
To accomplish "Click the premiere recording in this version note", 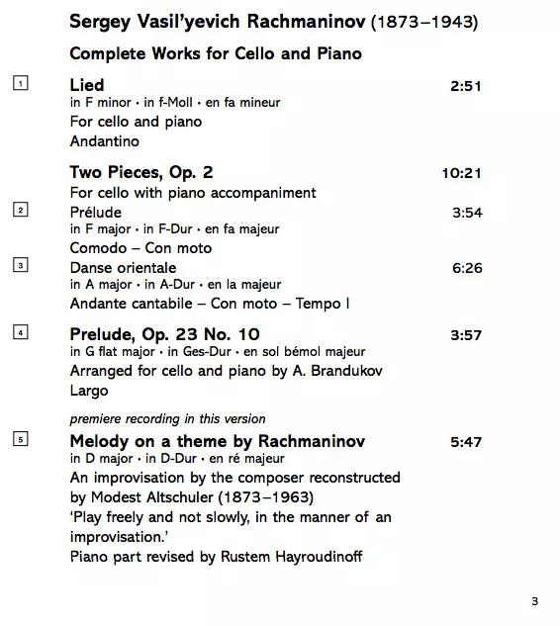I will (x=168, y=418).
